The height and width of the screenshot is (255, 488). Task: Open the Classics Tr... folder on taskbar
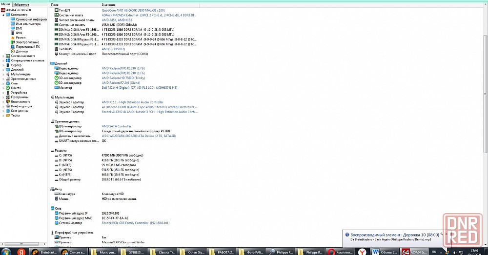click(163, 252)
